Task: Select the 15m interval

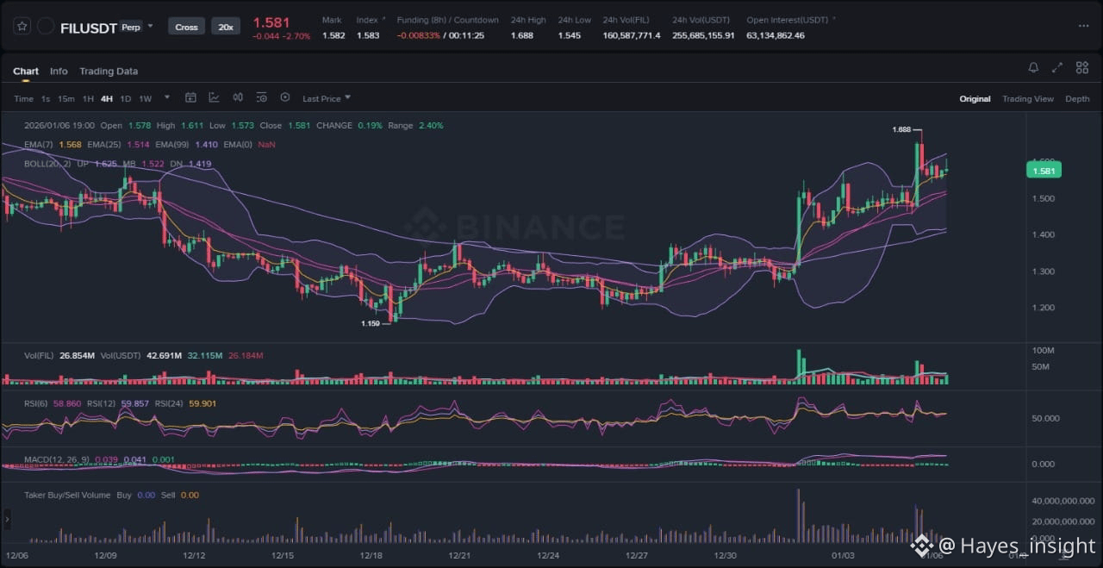Action: click(x=66, y=98)
